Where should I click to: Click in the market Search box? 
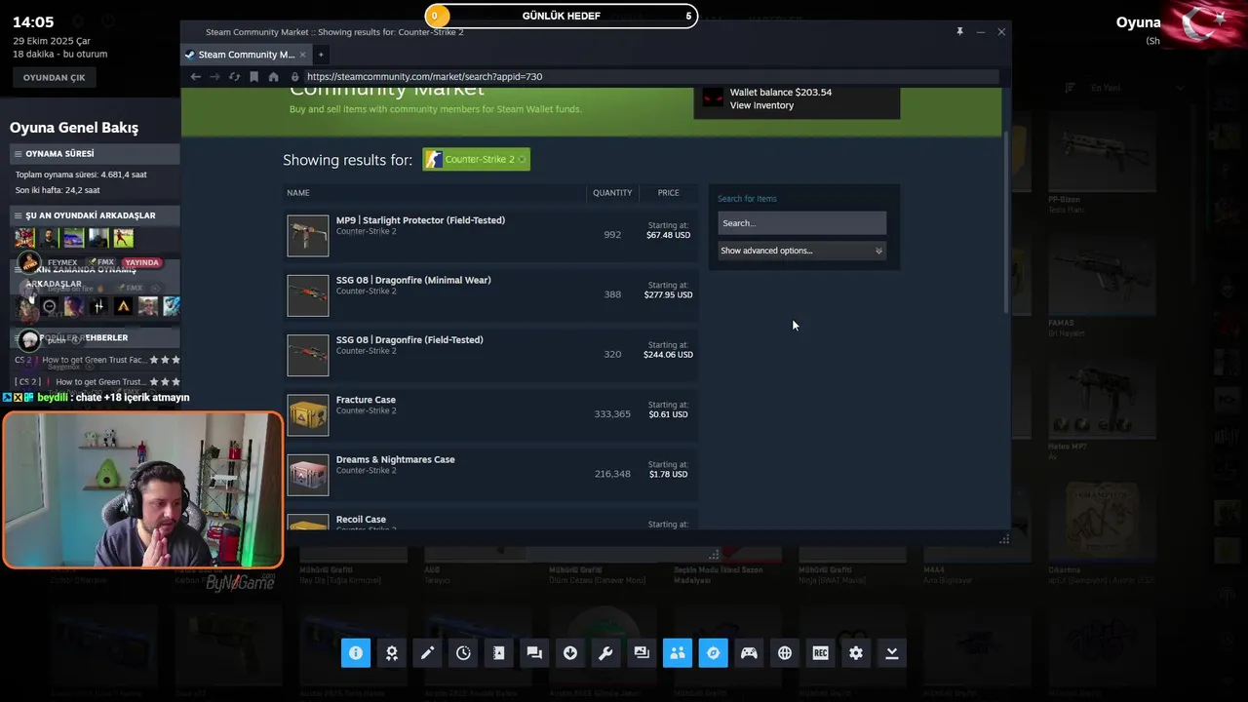tap(801, 223)
